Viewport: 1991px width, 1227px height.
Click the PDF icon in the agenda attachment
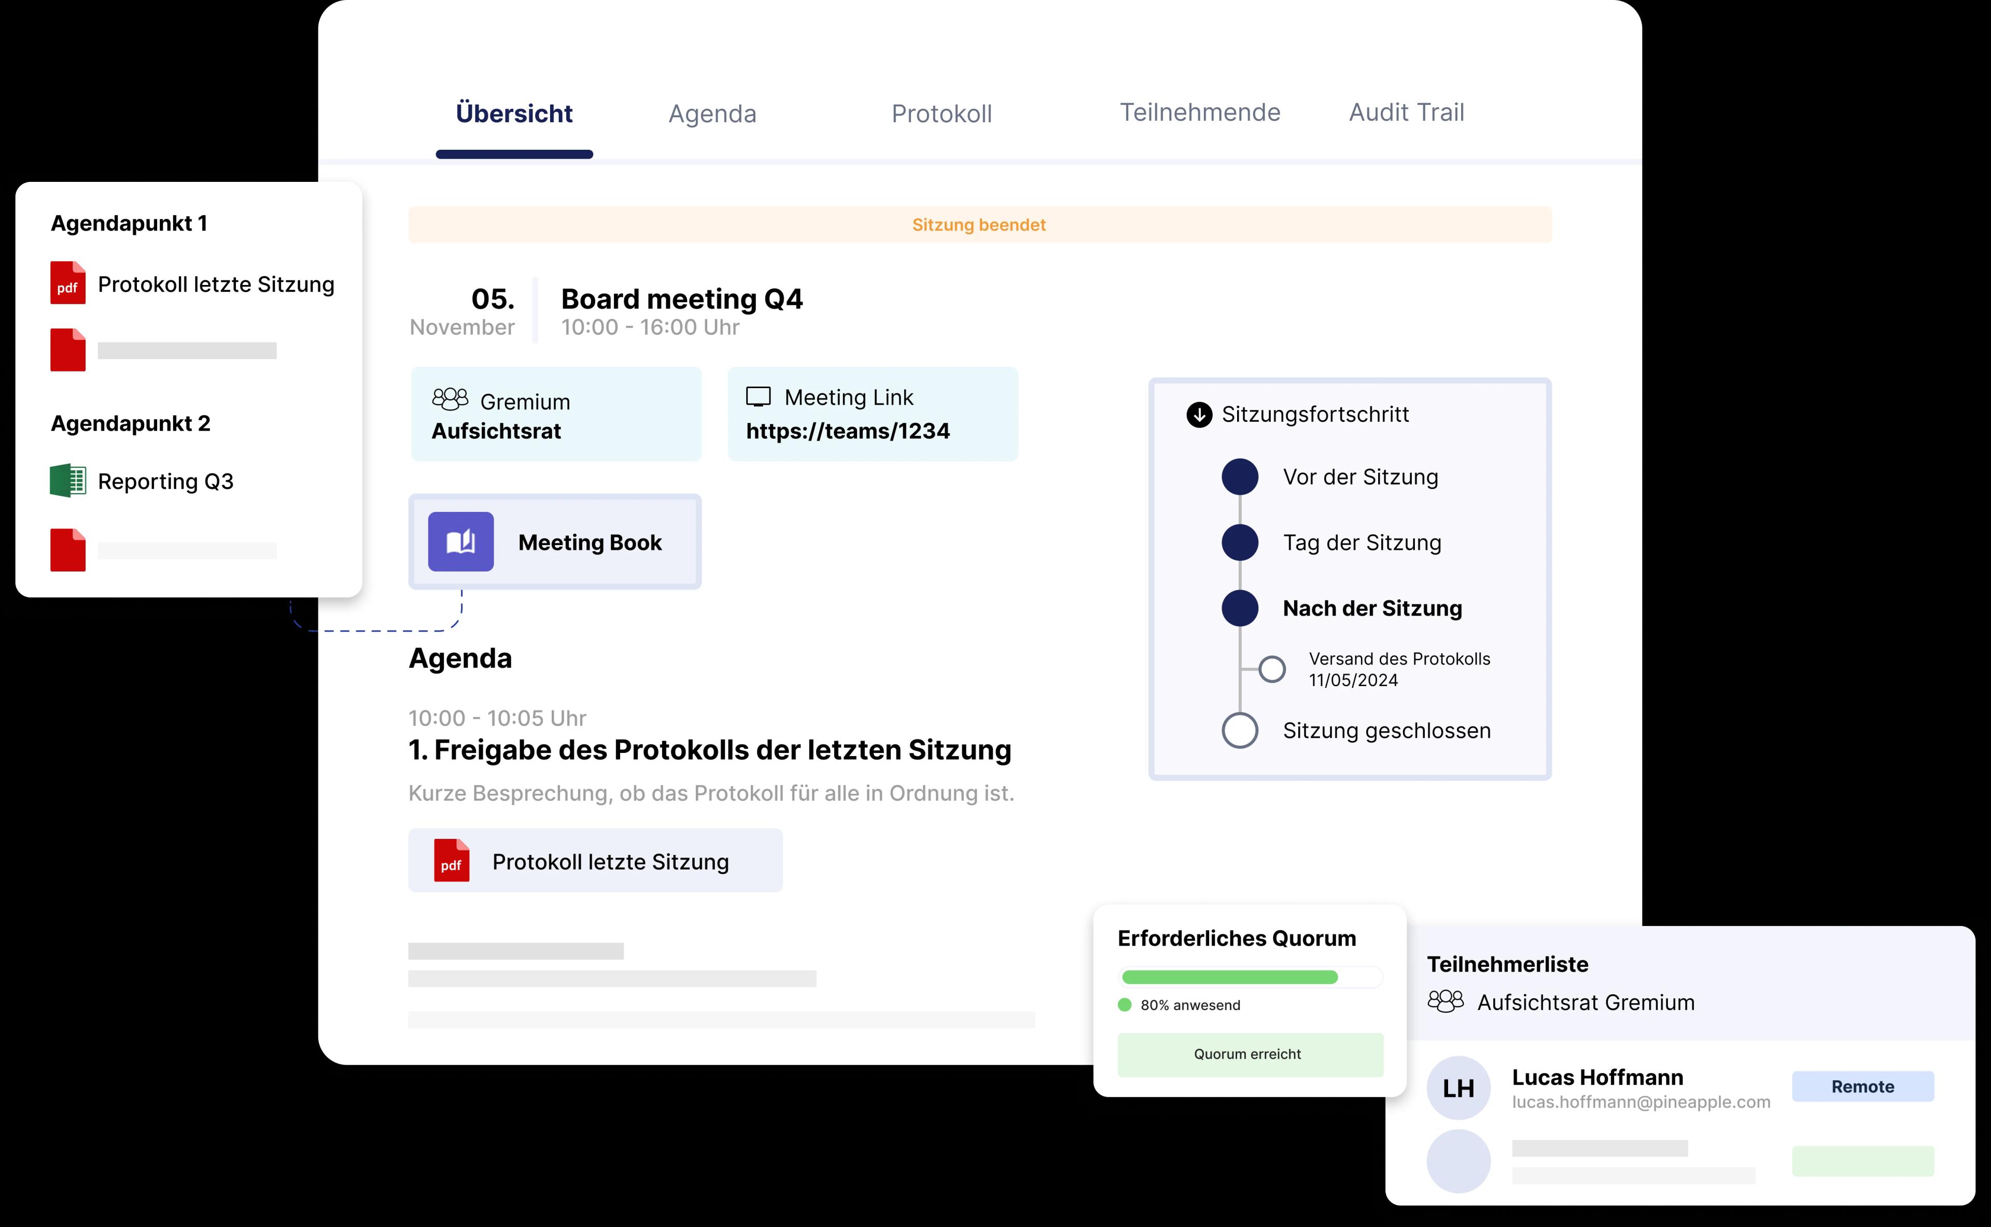[x=452, y=861]
